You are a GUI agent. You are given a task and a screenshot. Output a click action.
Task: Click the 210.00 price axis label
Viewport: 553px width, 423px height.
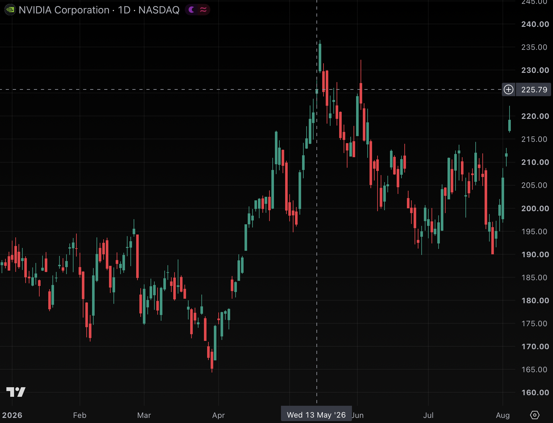point(535,162)
